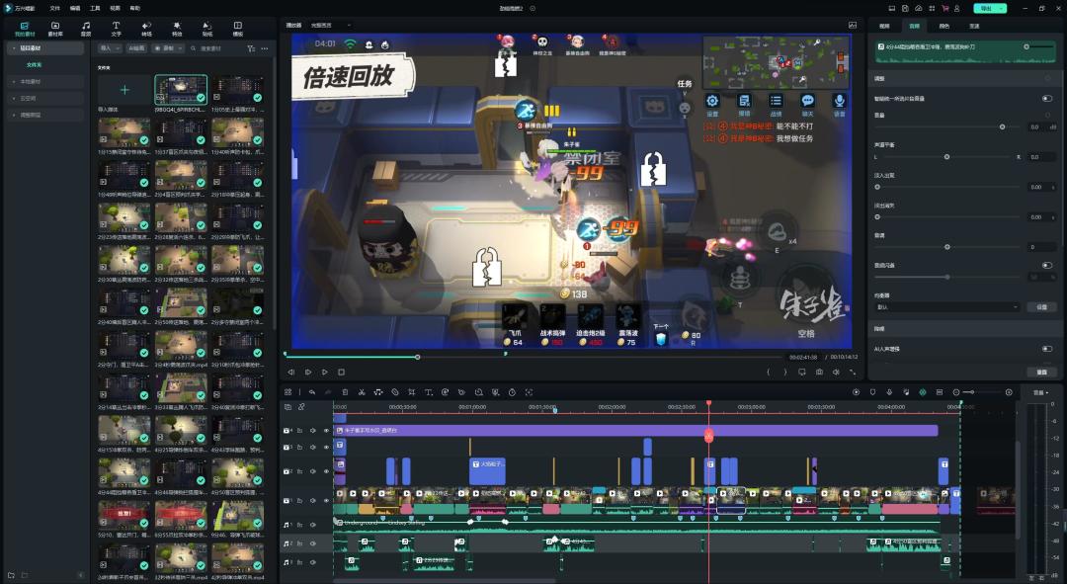Click the add text T tool in timeline toolbar
The width and height of the screenshot is (1067, 584).
(x=429, y=392)
